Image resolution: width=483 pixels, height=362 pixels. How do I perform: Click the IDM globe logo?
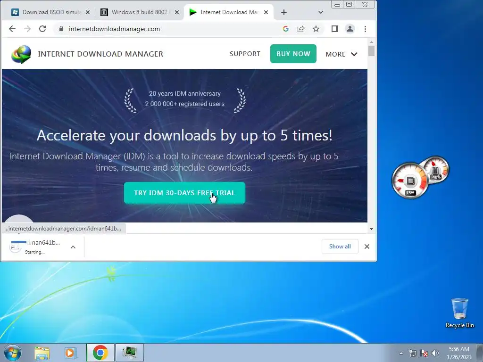point(21,54)
